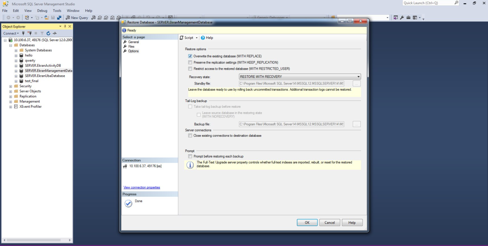Click Take tail-log backup before restore checkbox
Viewport: 488px width, 246px height.
pos(190,106)
